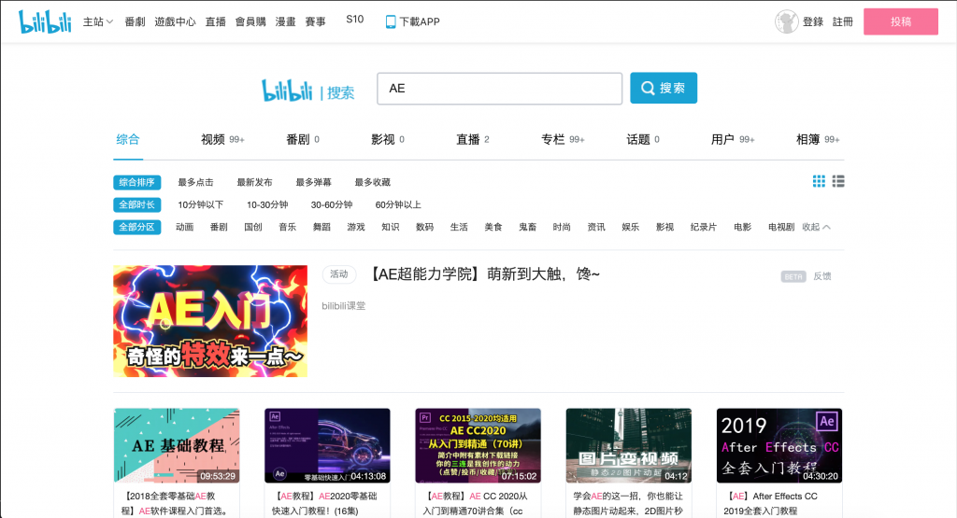Filter duration to 10分钟以下
The image size is (957, 518).
[201, 204]
